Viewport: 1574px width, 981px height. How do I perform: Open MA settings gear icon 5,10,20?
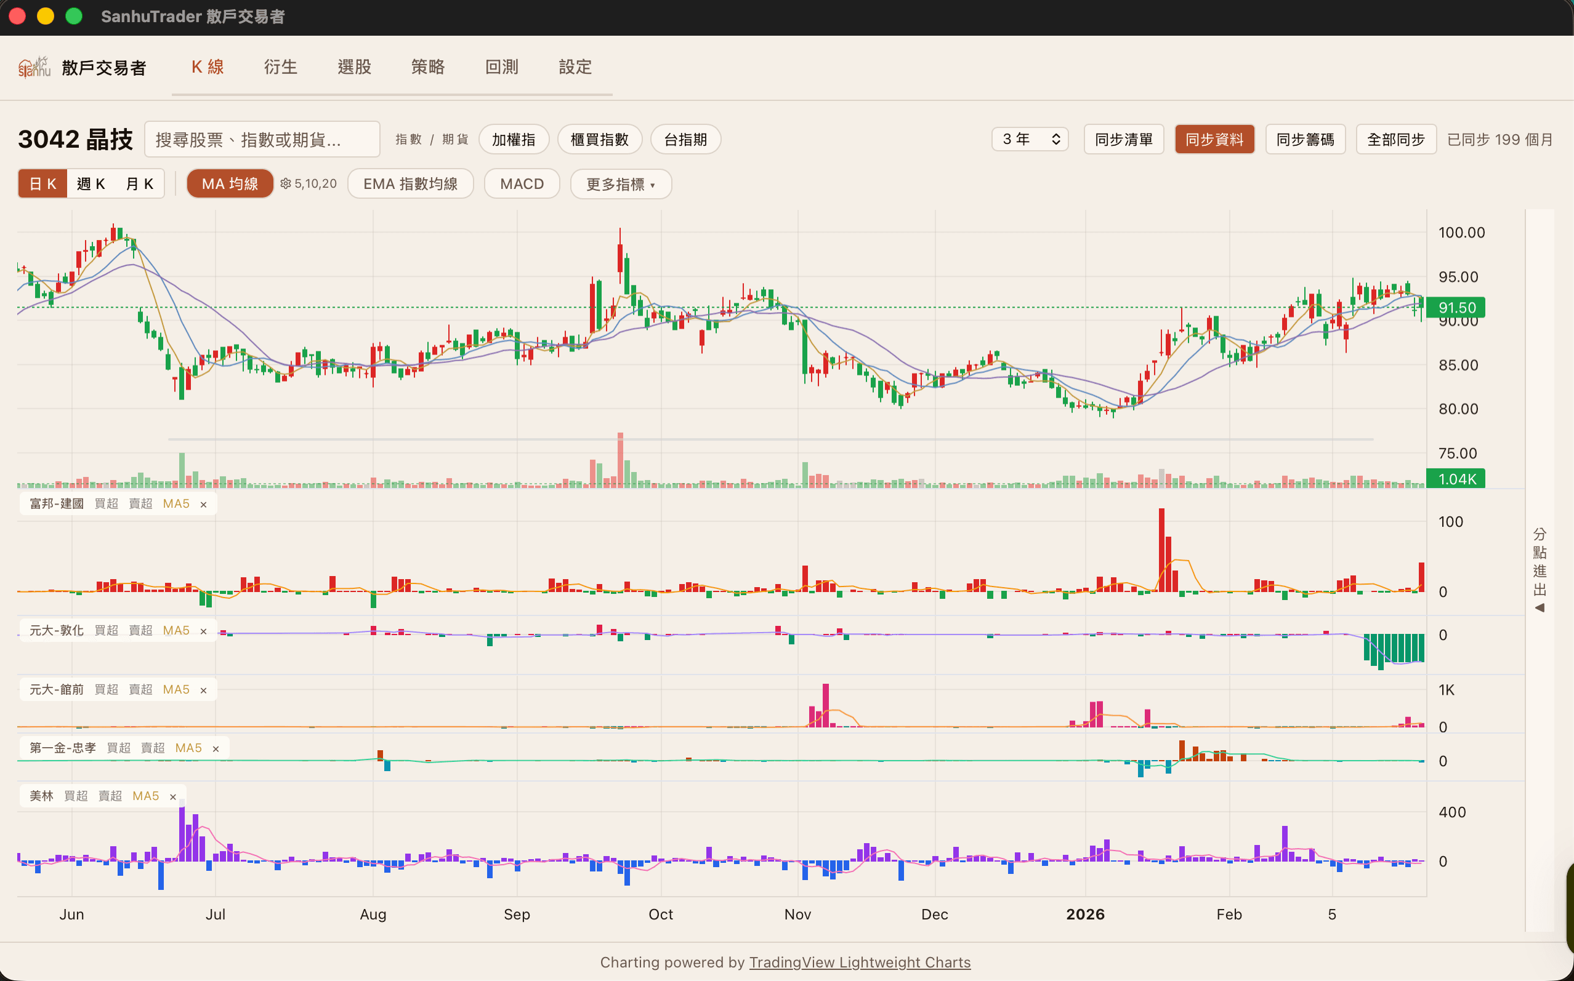pos(286,183)
